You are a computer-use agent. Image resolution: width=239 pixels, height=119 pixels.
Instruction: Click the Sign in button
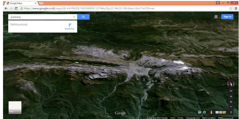pos(227,17)
